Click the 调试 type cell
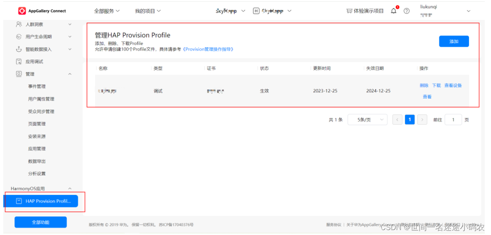Viewport: 491px width, 235px height. tap(158, 91)
